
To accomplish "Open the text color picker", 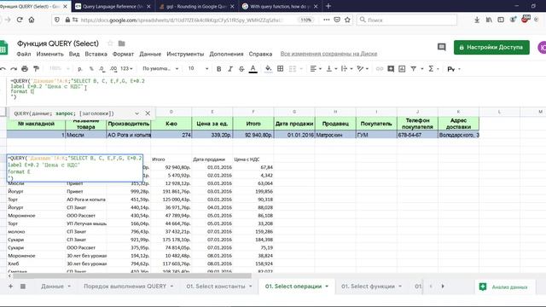I will coord(253,69).
